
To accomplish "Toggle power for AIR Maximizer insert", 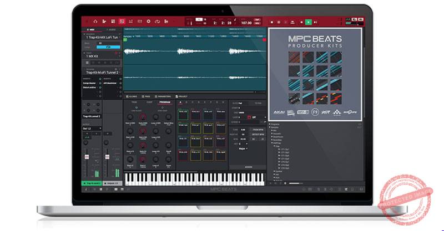I will pyautogui.click(x=120, y=83).
